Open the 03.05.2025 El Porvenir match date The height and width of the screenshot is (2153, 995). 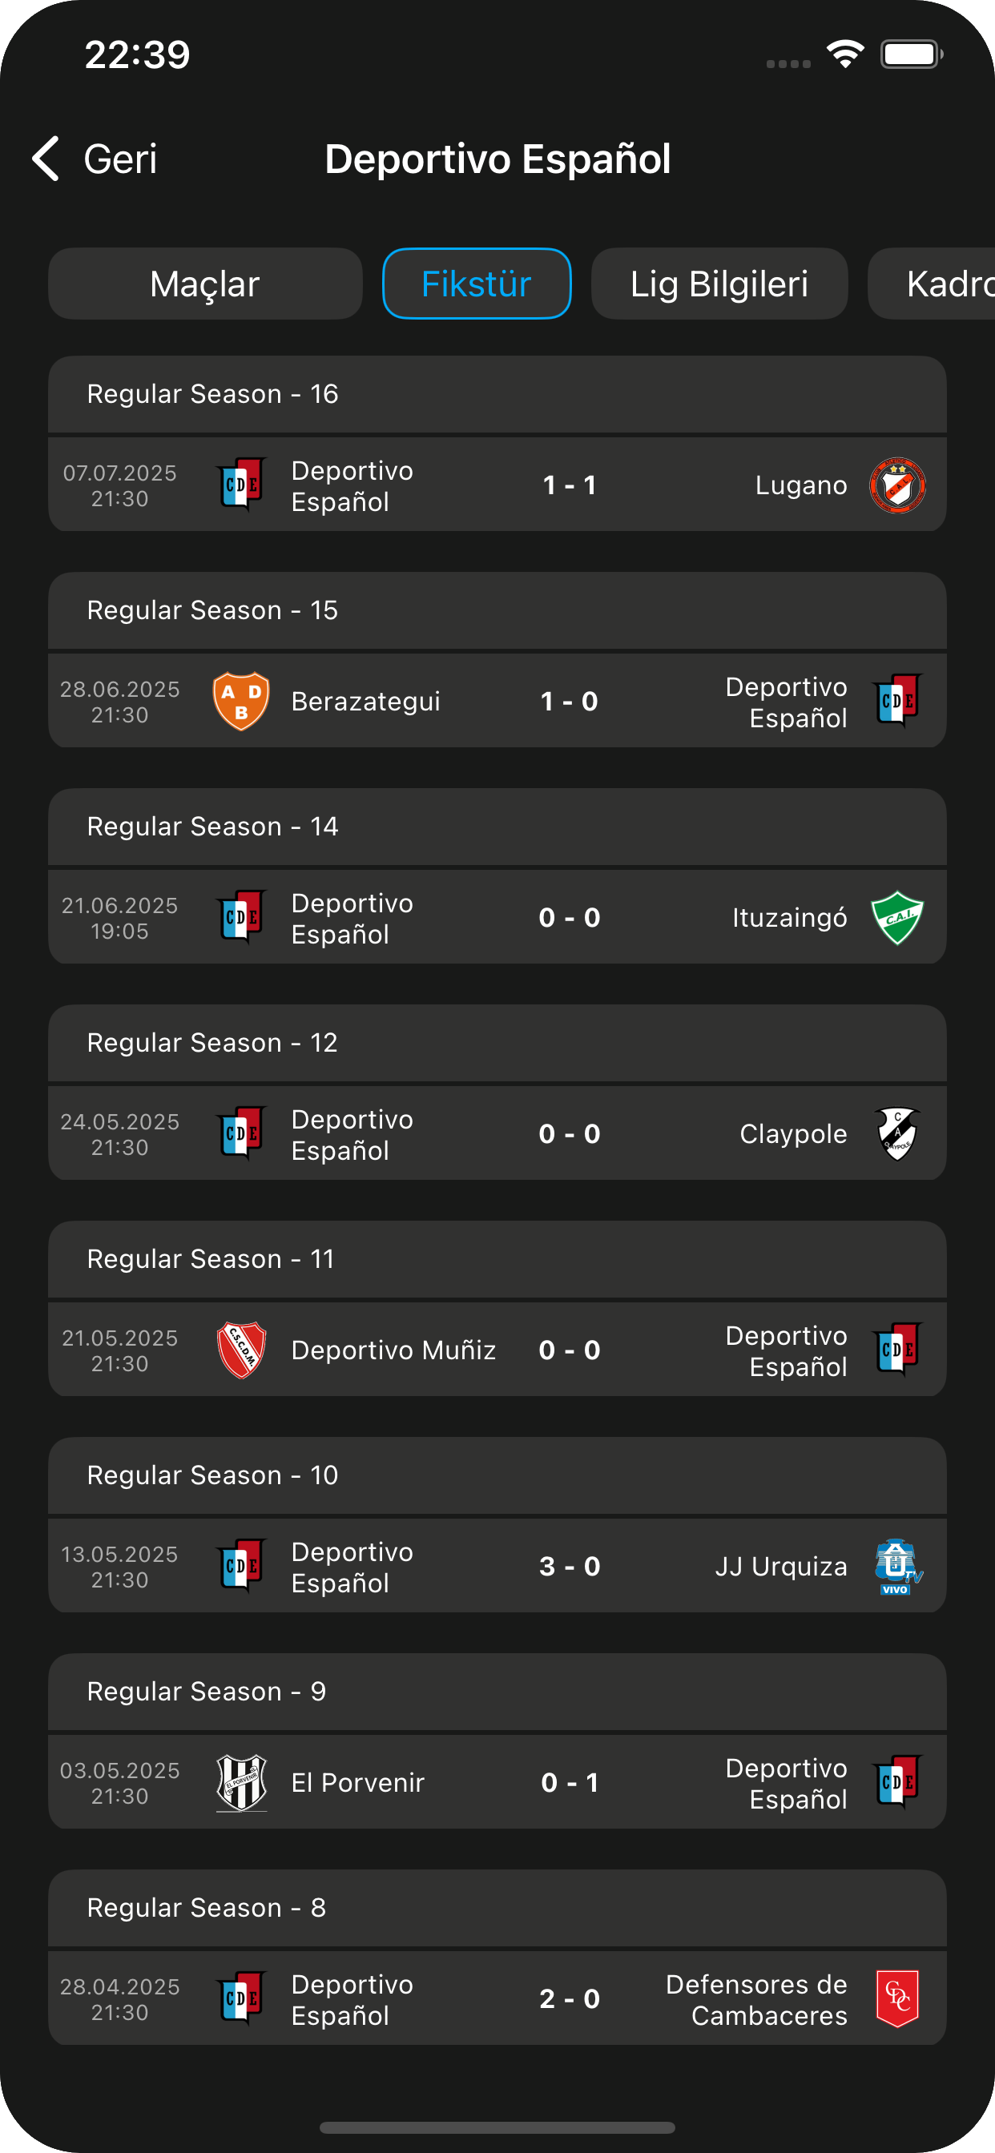coord(119,1783)
